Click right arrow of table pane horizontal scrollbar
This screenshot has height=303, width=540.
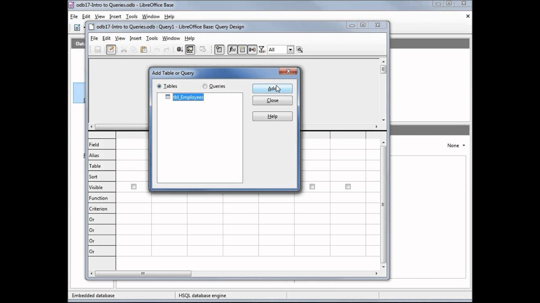376,126
